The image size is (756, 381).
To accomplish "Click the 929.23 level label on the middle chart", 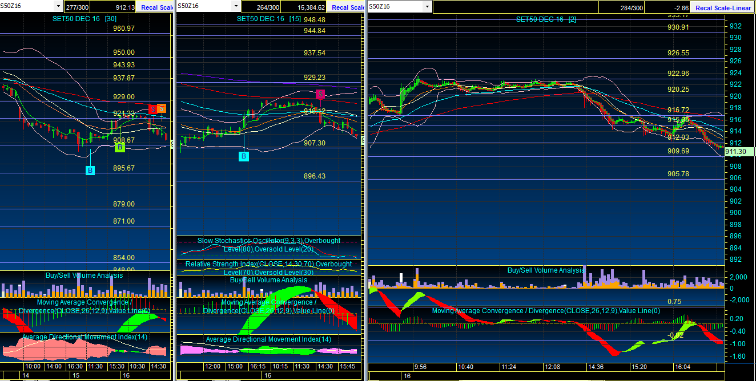I will 315,78.
